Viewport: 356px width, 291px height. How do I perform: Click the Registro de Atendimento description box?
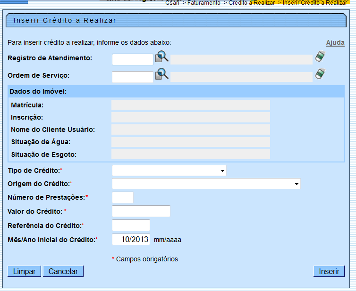coord(241,59)
